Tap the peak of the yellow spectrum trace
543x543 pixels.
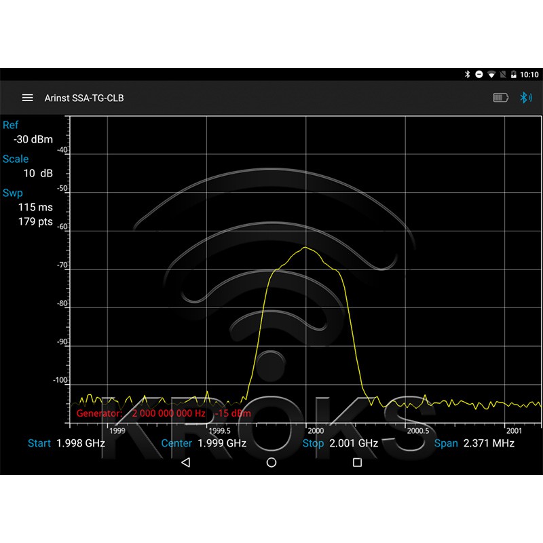(306, 248)
